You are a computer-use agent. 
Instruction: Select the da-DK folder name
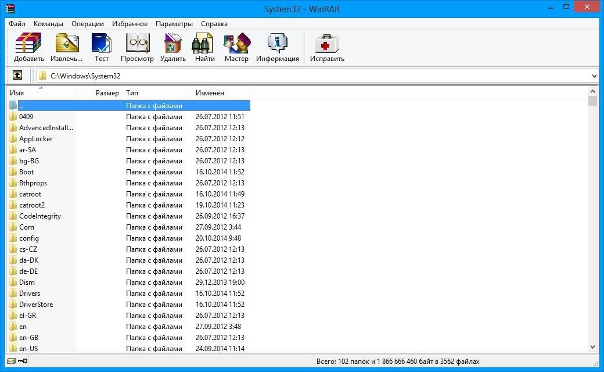click(x=29, y=260)
